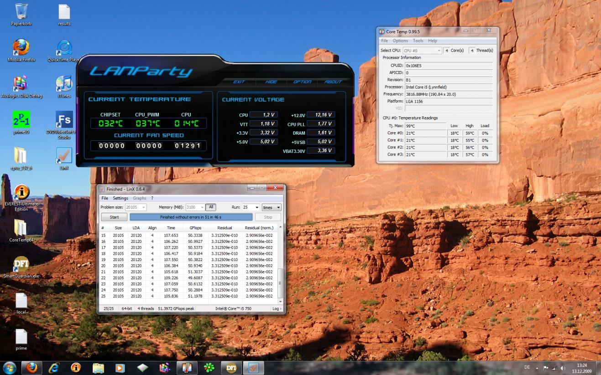Open the File menu in Core Temp
This screenshot has height=375, width=601.
385,41
